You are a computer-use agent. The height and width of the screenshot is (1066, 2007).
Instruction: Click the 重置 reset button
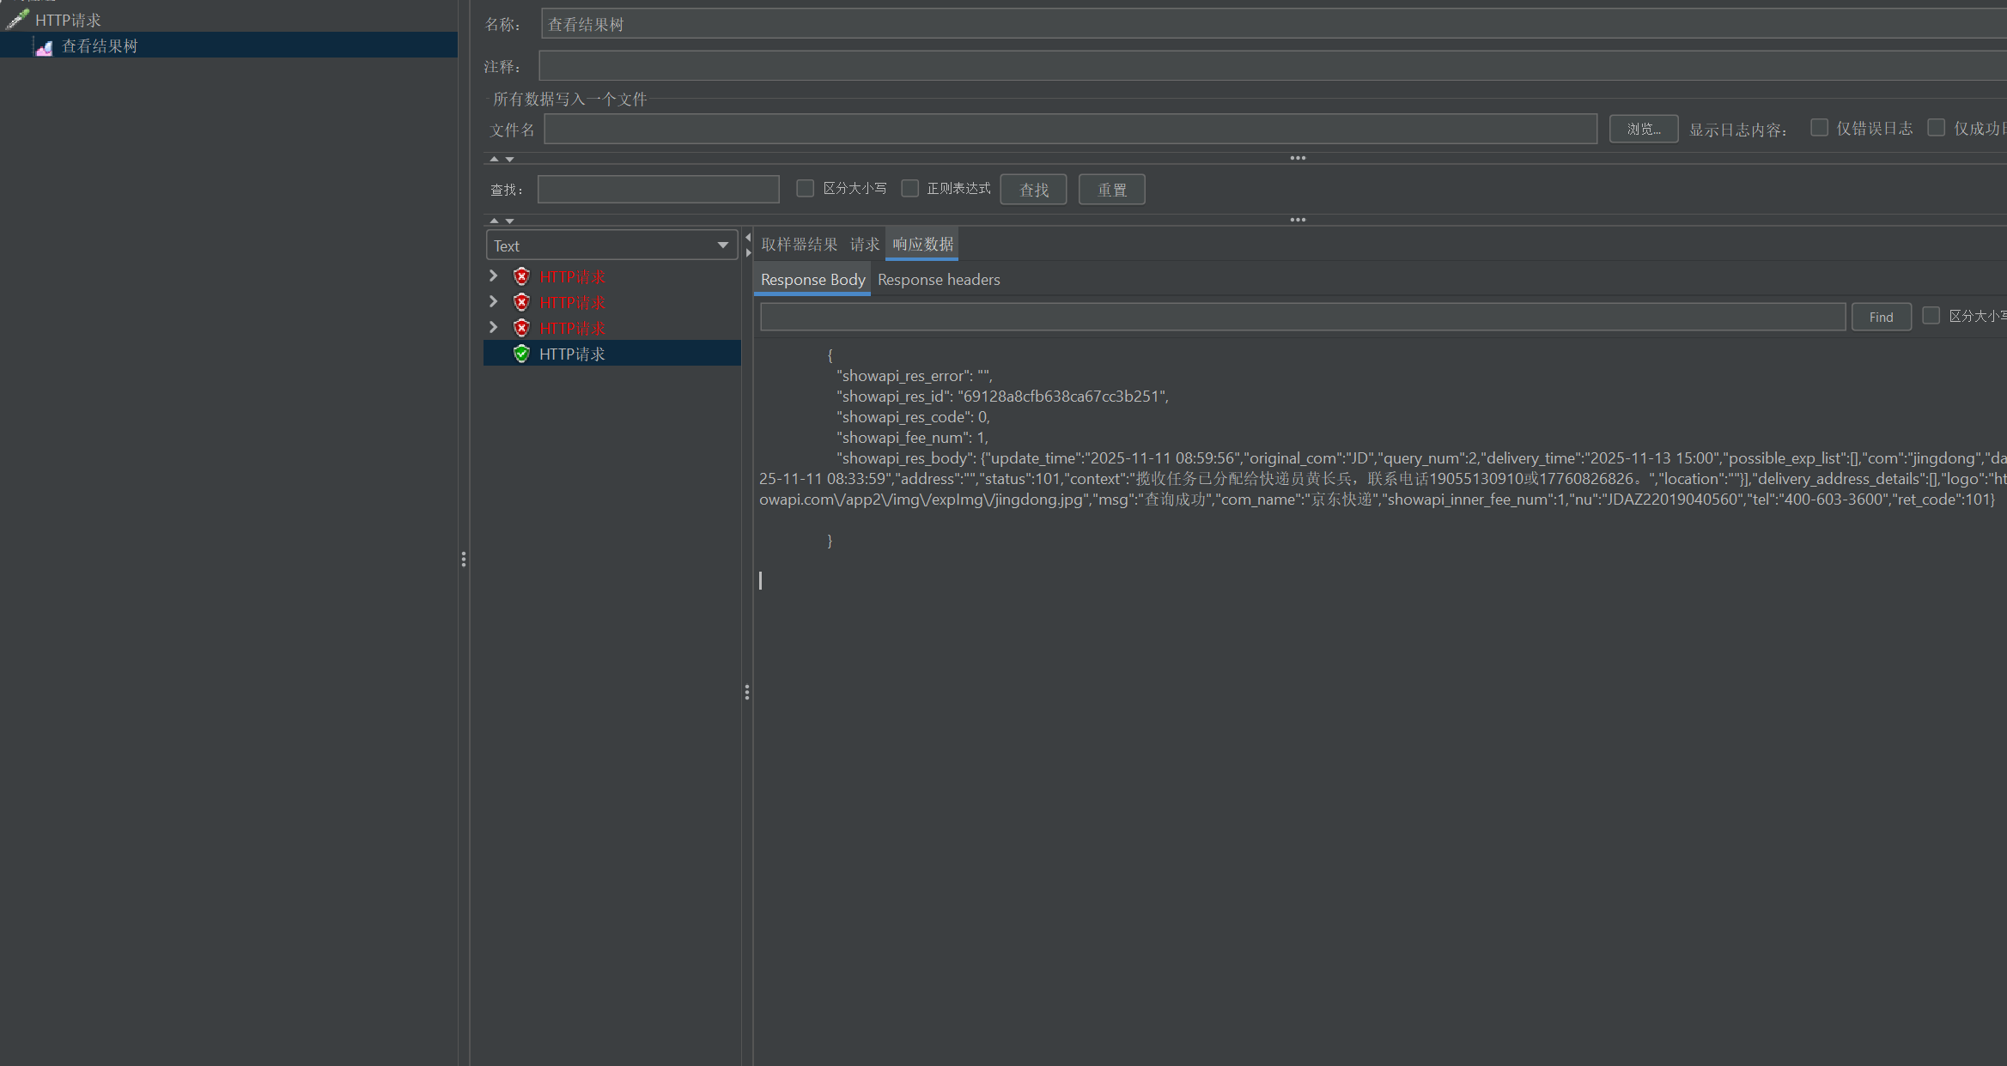coord(1111,190)
